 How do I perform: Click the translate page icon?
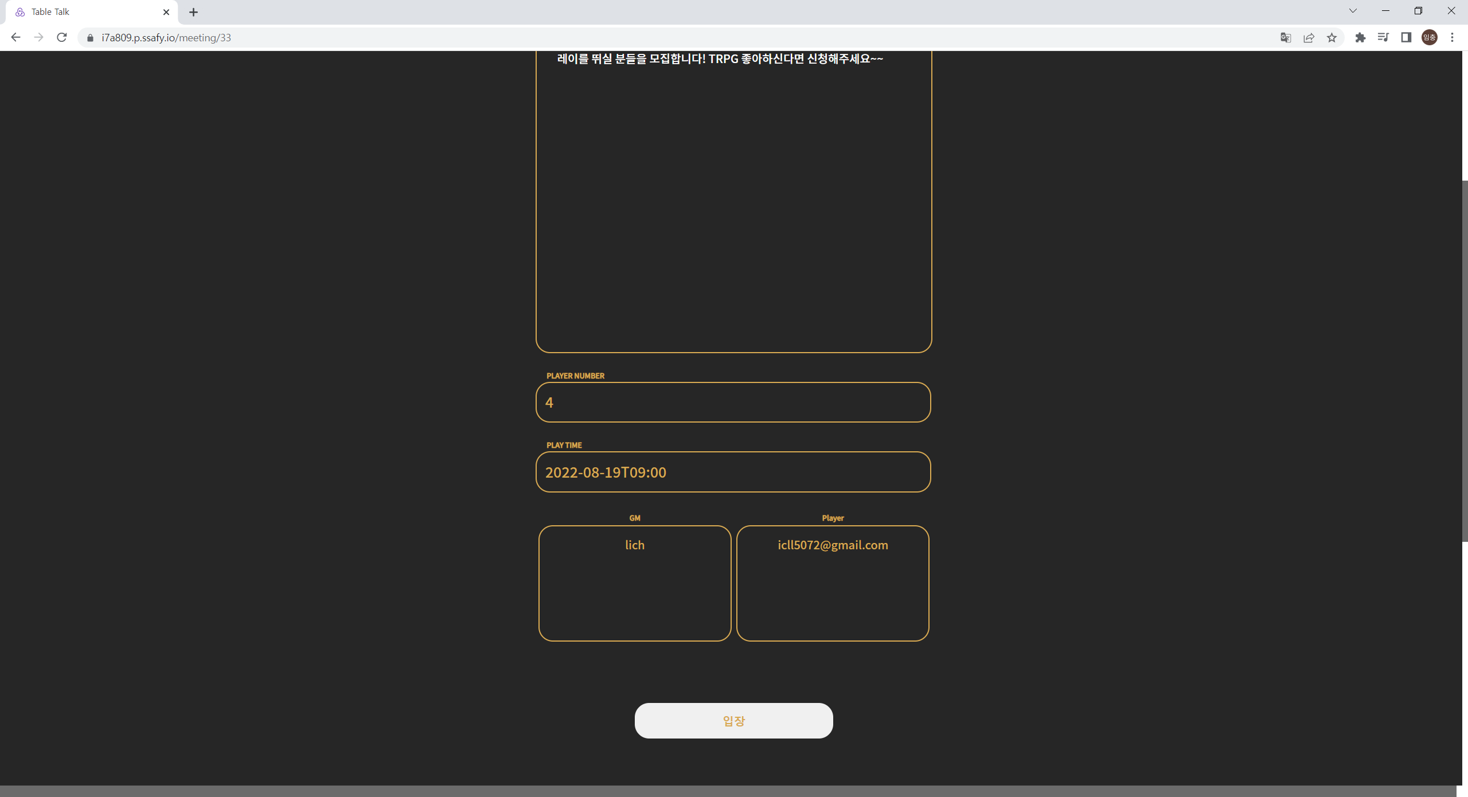pyautogui.click(x=1286, y=38)
